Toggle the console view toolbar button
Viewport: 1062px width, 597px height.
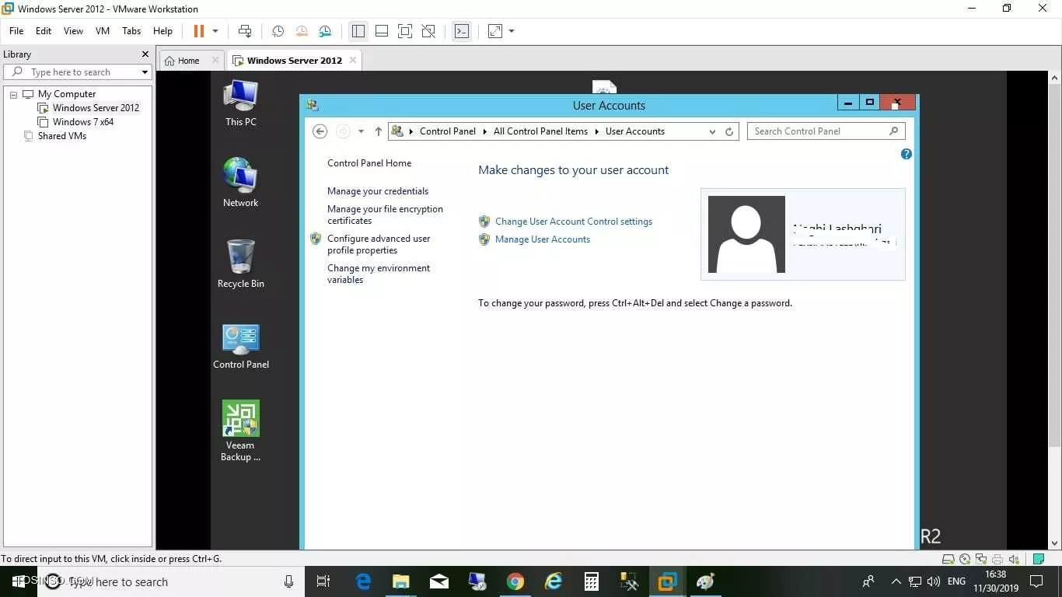click(x=462, y=31)
